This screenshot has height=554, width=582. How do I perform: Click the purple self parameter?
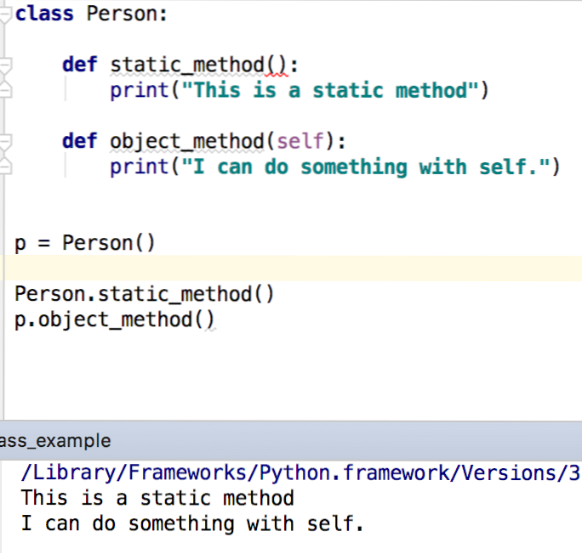(300, 141)
